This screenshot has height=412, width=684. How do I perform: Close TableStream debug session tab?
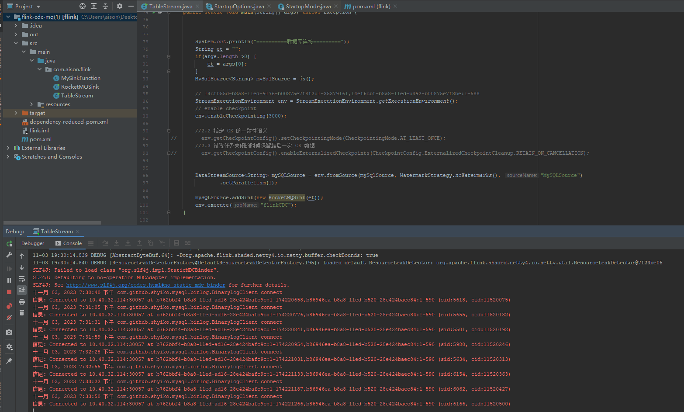78,232
